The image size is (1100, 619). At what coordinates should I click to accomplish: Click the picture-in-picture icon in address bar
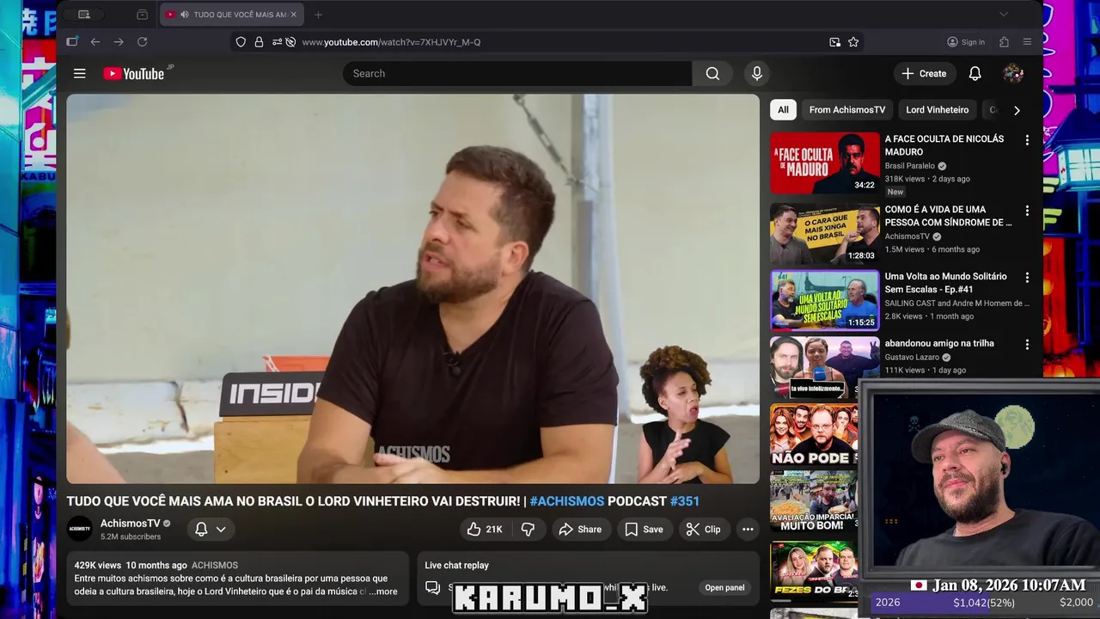click(834, 42)
